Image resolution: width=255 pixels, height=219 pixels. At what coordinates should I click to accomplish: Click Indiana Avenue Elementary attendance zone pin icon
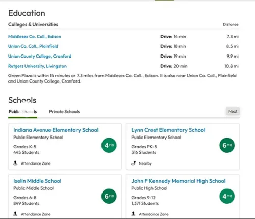pyautogui.click(x=15, y=163)
